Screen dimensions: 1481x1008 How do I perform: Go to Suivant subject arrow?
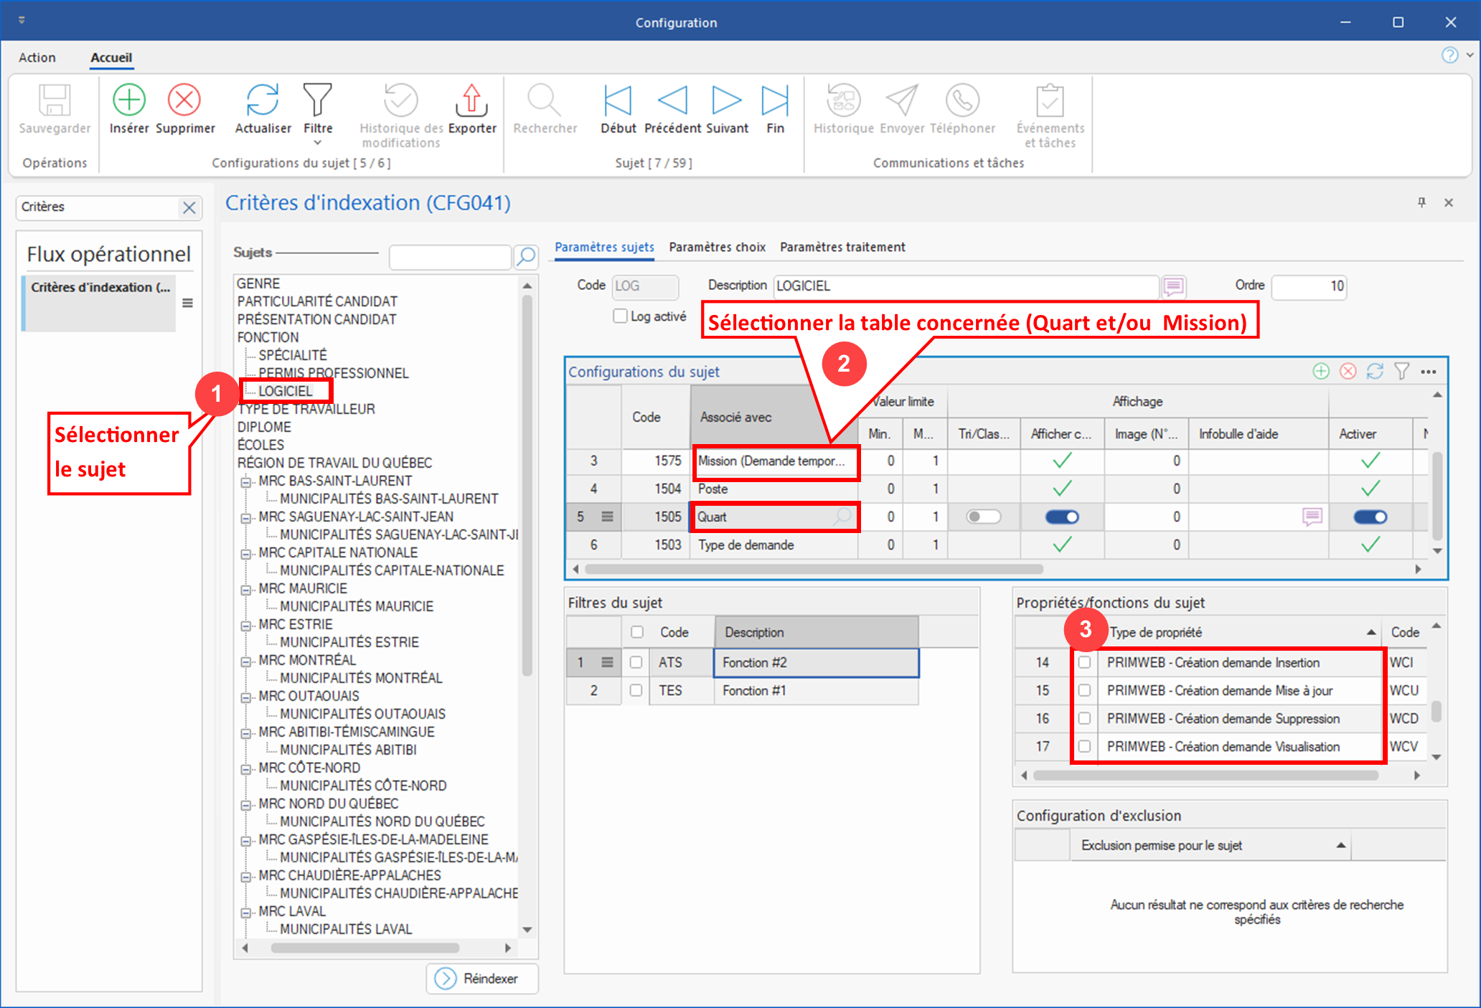(x=726, y=100)
